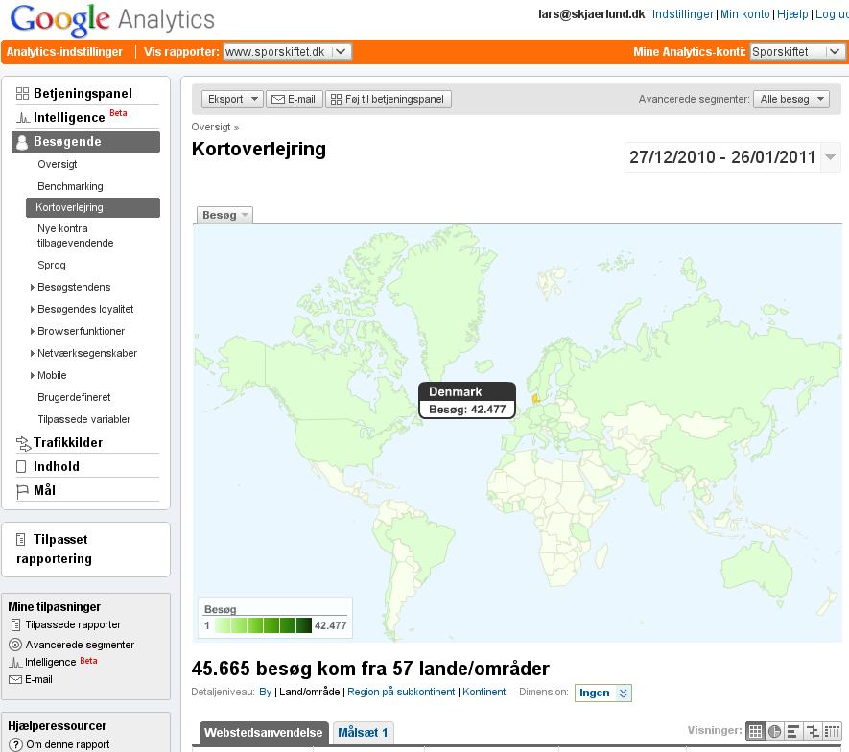
Task: Open the Alle besøg segment dropdown
Action: (x=791, y=99)
